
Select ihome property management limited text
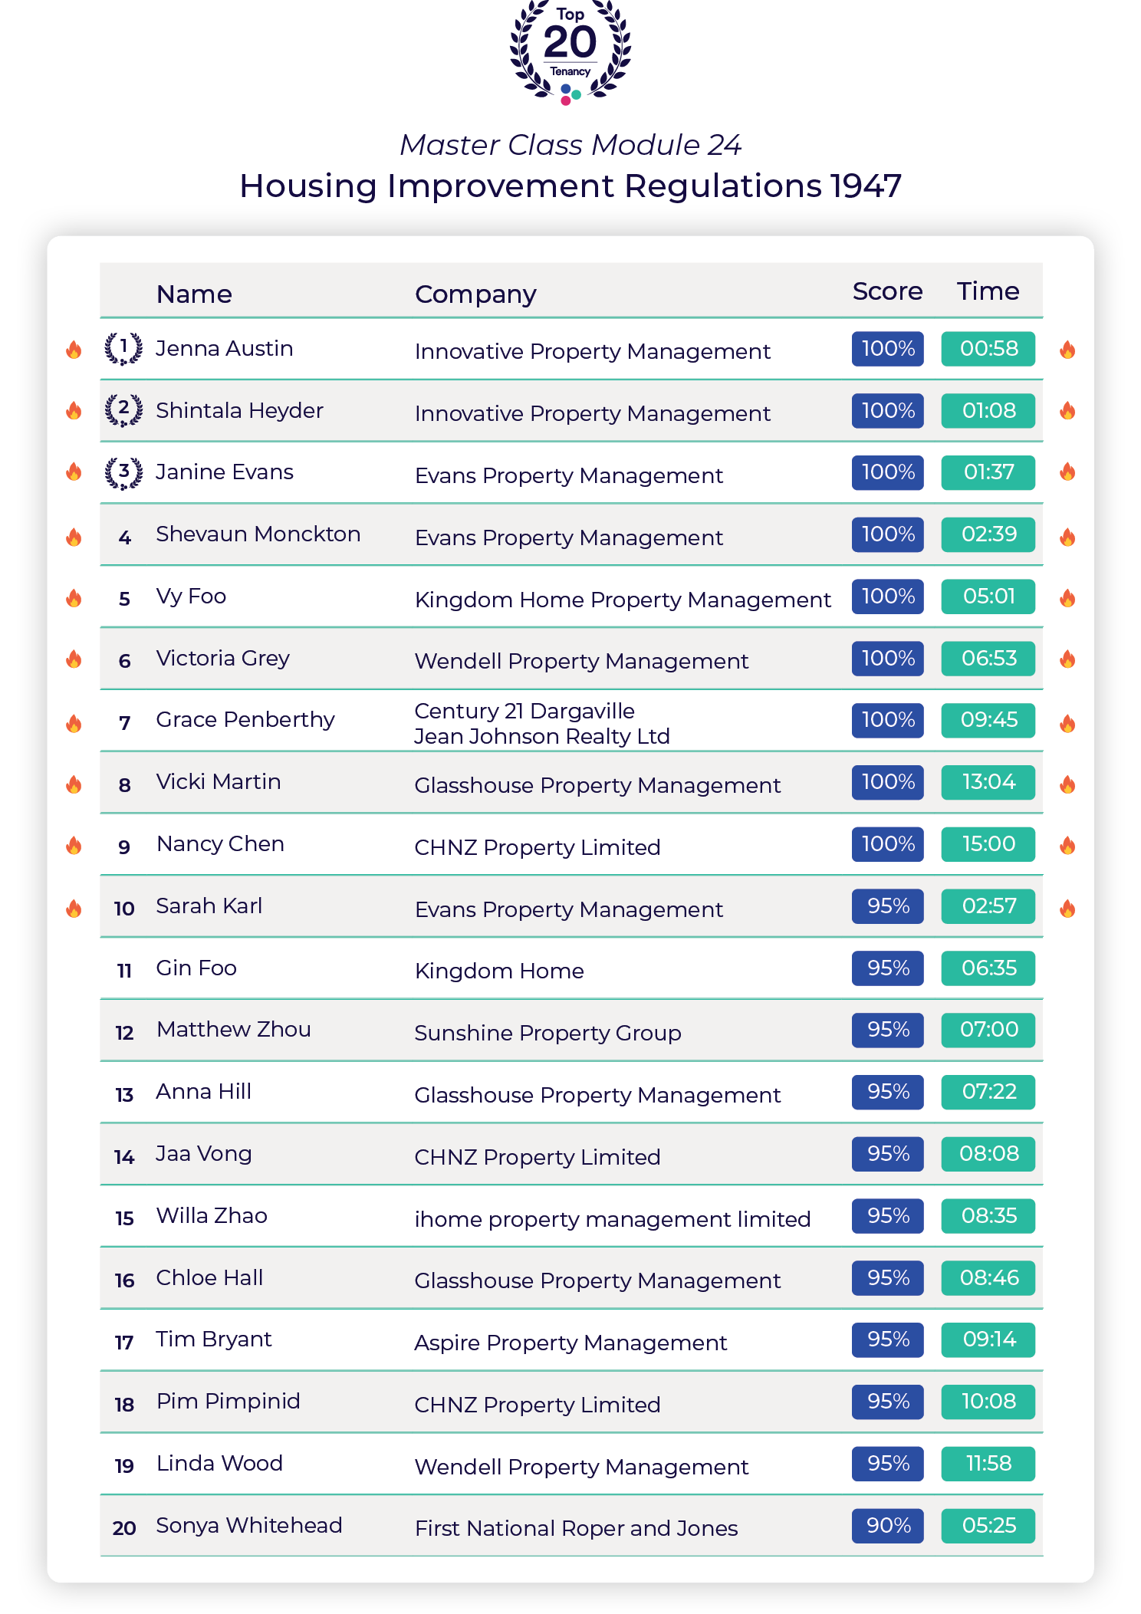tap(612, 1219)
